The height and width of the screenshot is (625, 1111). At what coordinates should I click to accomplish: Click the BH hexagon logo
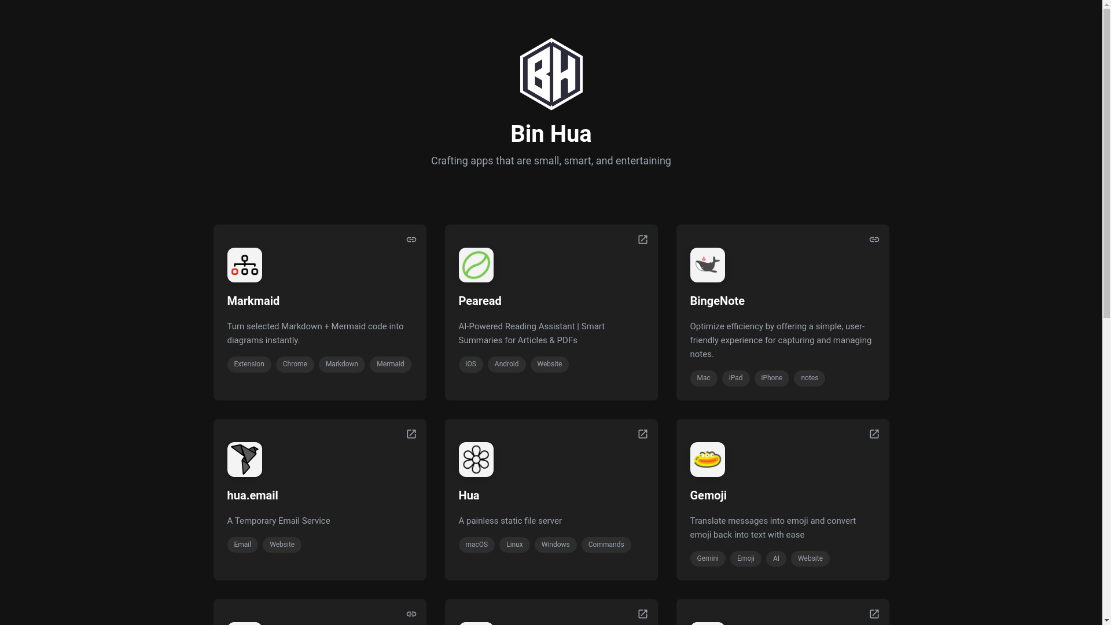551,74
